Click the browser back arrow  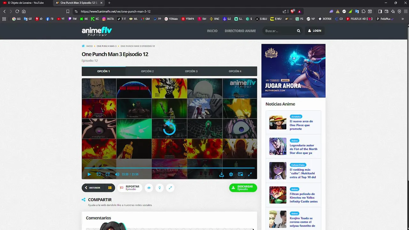[4, 11]
